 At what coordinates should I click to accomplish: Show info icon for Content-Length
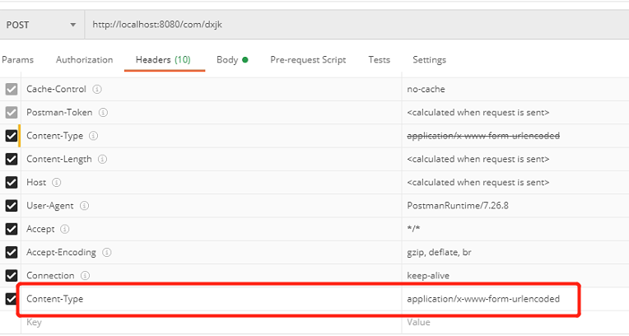coord(102,159)
